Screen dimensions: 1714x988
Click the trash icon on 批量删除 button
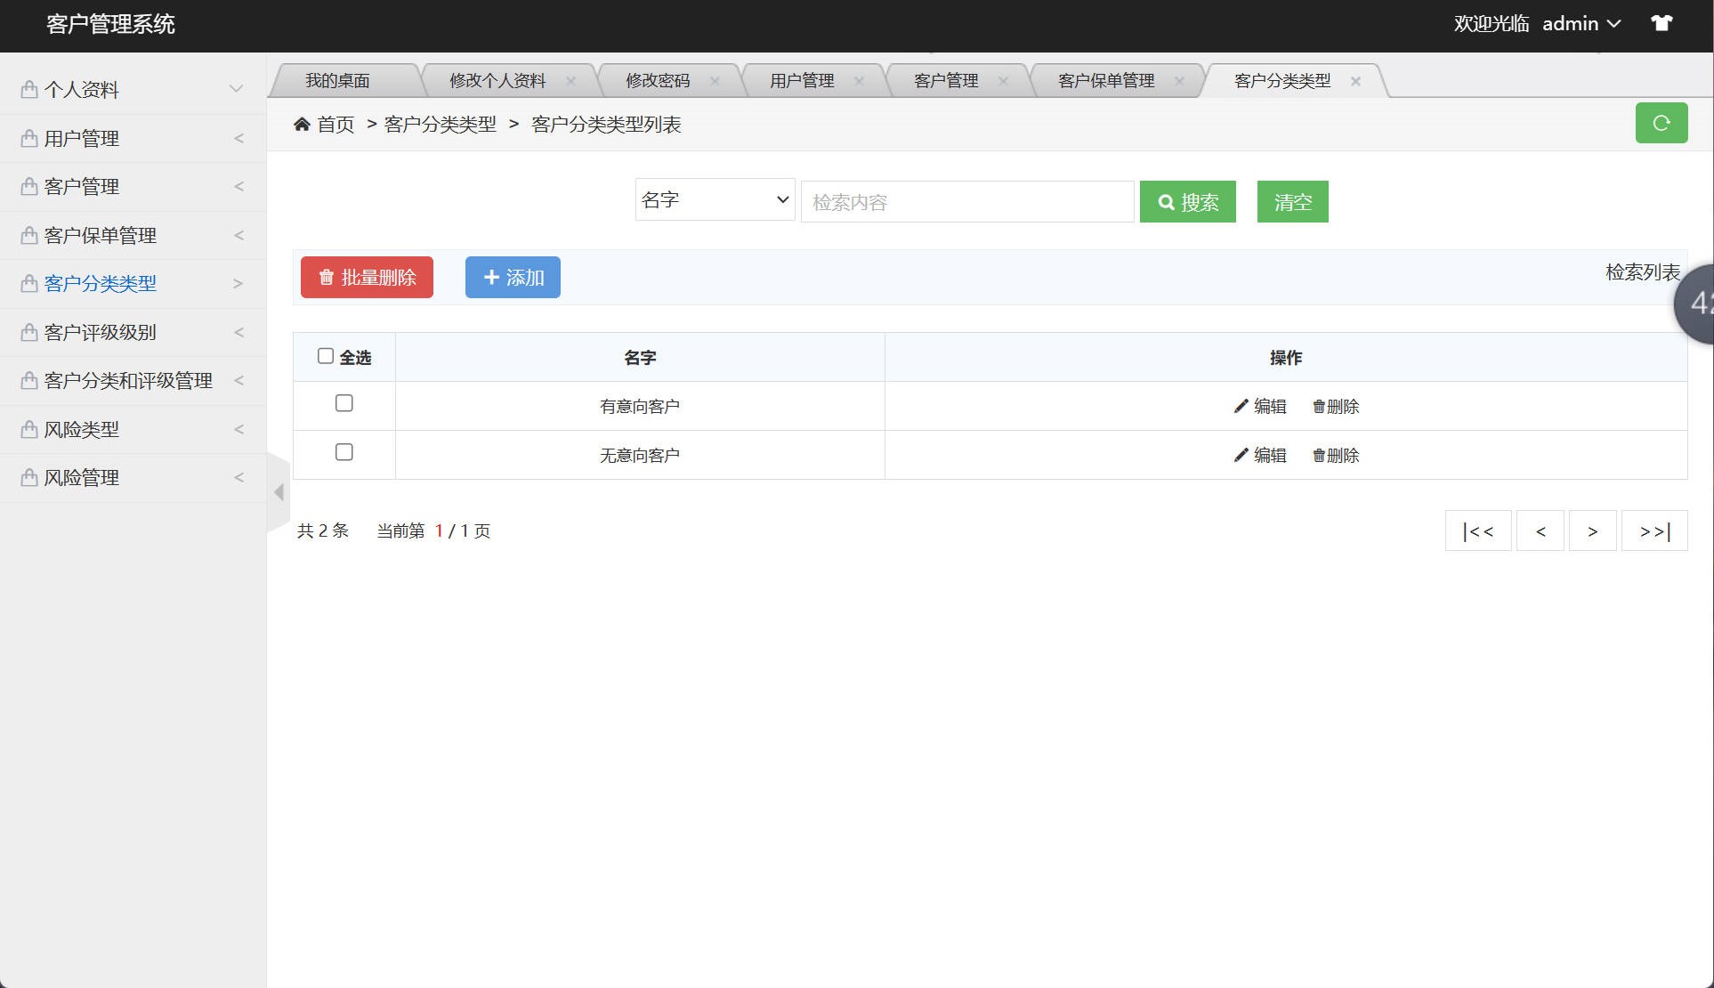click(x=326, y=277)
